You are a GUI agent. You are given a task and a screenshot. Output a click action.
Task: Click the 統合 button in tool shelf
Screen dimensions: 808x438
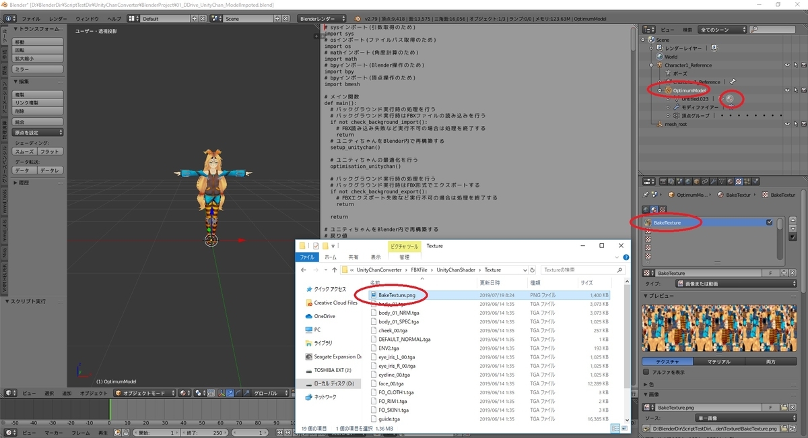point(39,122)
